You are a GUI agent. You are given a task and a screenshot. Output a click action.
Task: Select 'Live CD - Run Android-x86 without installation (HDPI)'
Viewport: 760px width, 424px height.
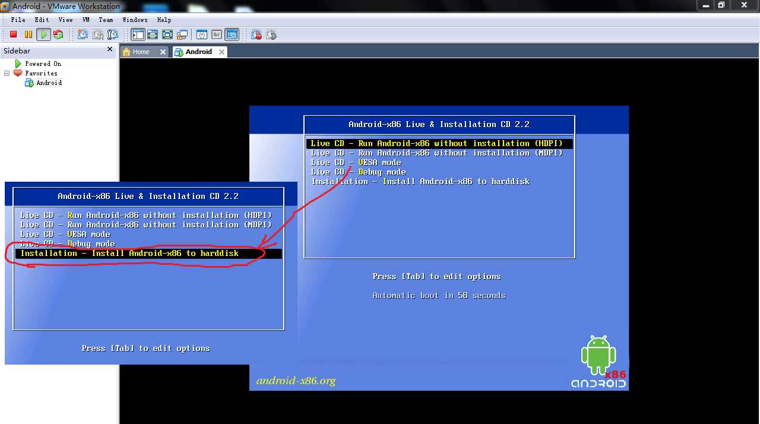click(x=439, y=143)
